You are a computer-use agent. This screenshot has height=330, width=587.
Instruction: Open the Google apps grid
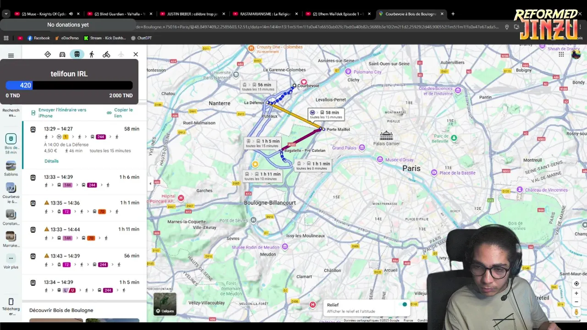click(x=561, y=54)
